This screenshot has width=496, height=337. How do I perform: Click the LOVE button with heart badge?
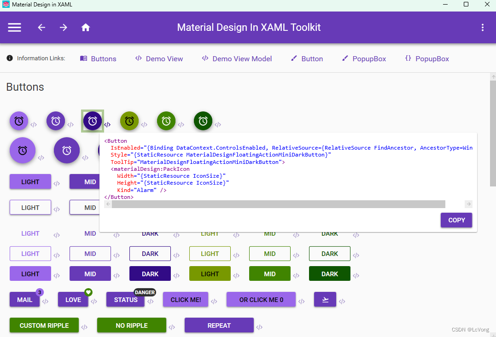(x=73, y=299)
